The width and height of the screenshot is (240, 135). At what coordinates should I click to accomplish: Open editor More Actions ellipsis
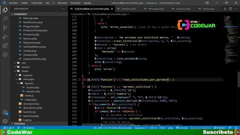(236, 9)
